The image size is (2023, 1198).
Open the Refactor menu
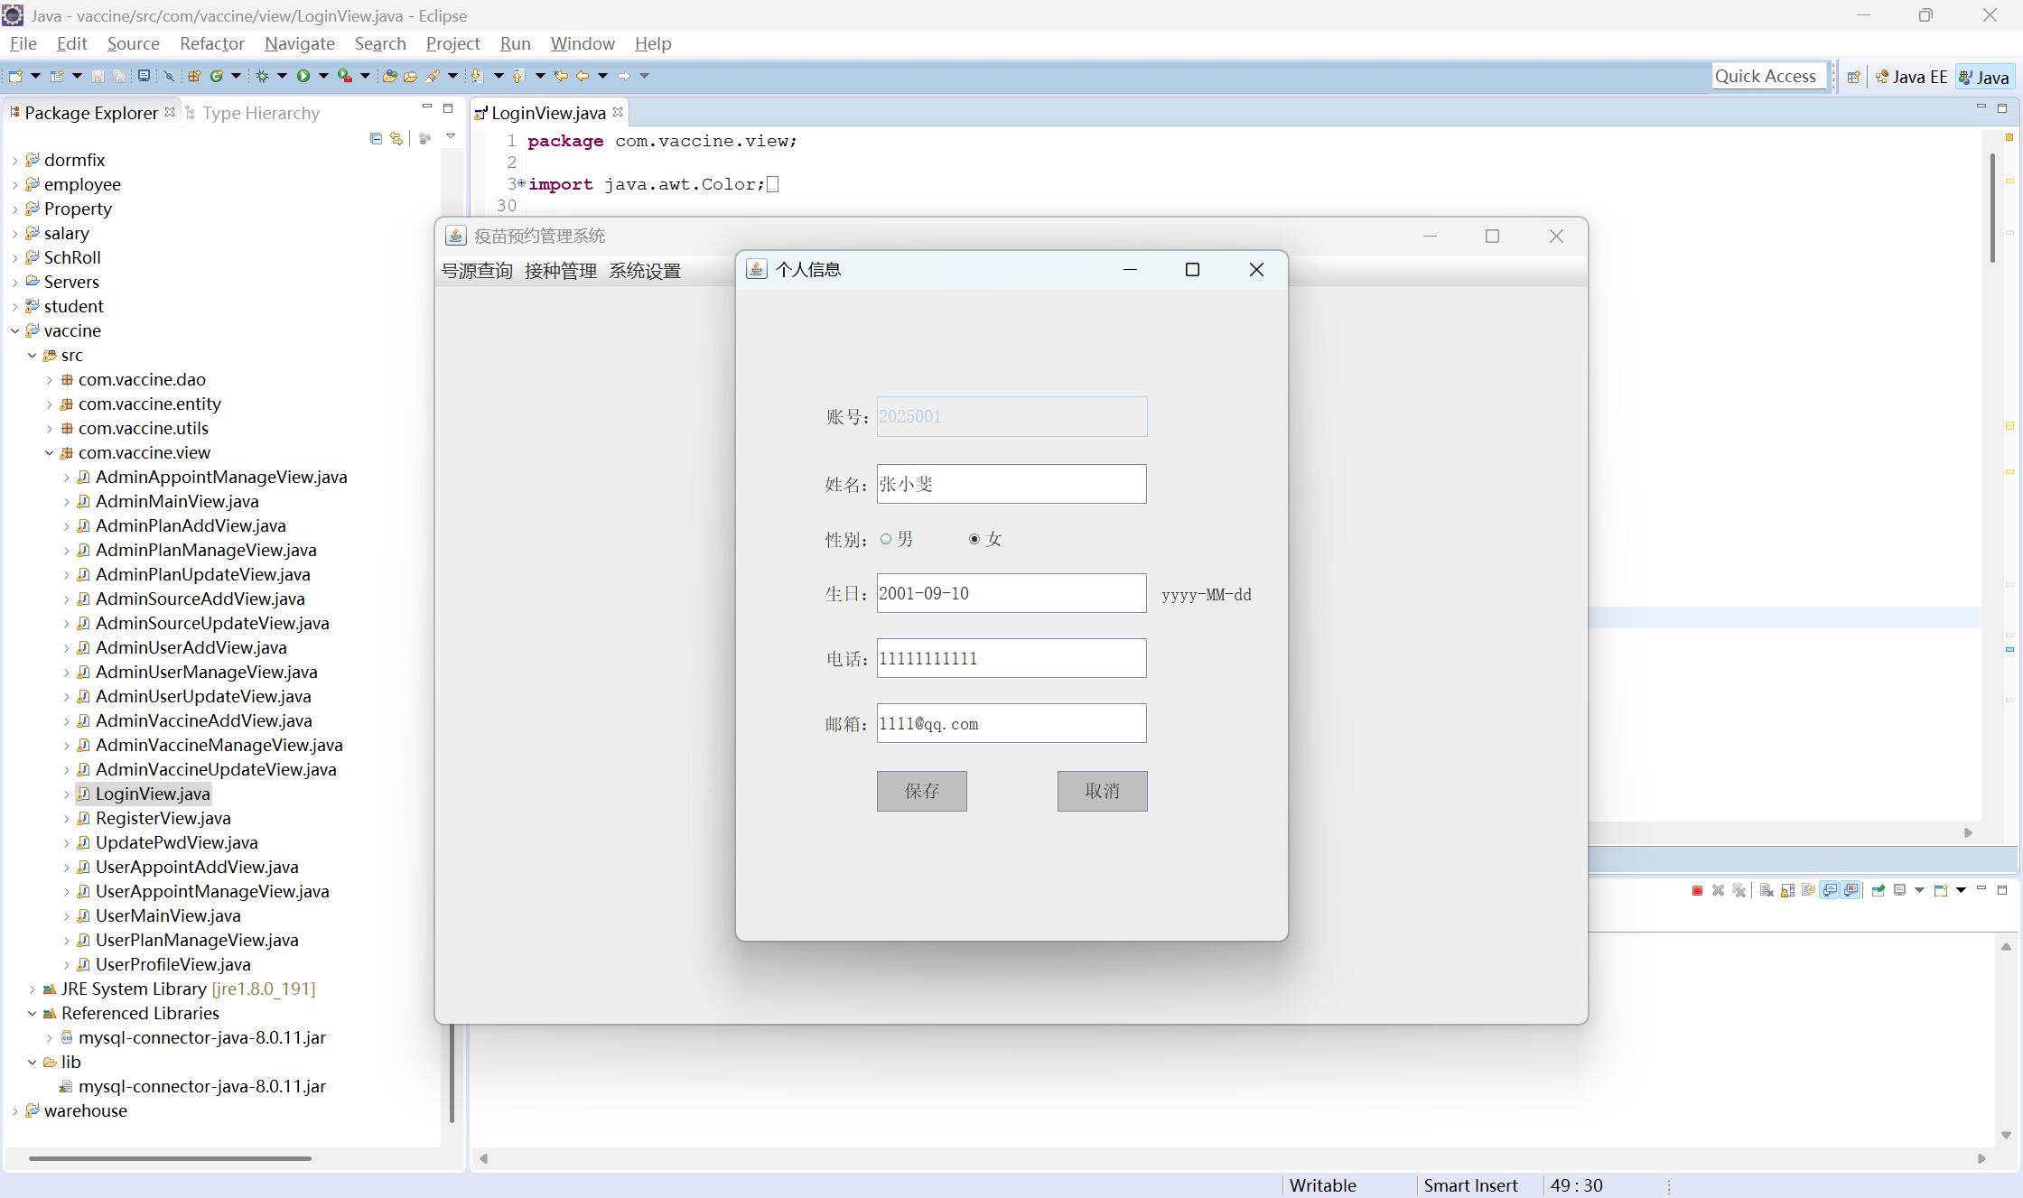point(211,43)
